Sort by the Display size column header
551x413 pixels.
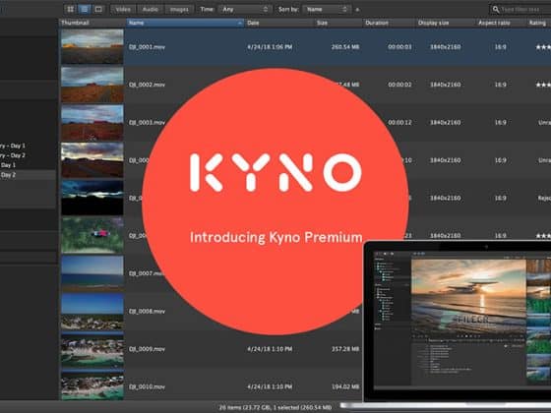445,23
